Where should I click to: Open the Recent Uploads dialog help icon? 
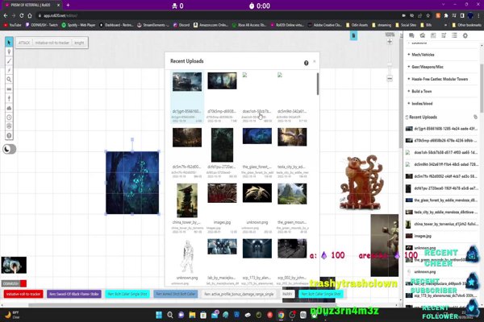307,63
